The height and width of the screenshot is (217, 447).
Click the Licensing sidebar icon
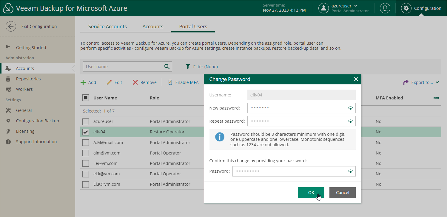(8, 131)
